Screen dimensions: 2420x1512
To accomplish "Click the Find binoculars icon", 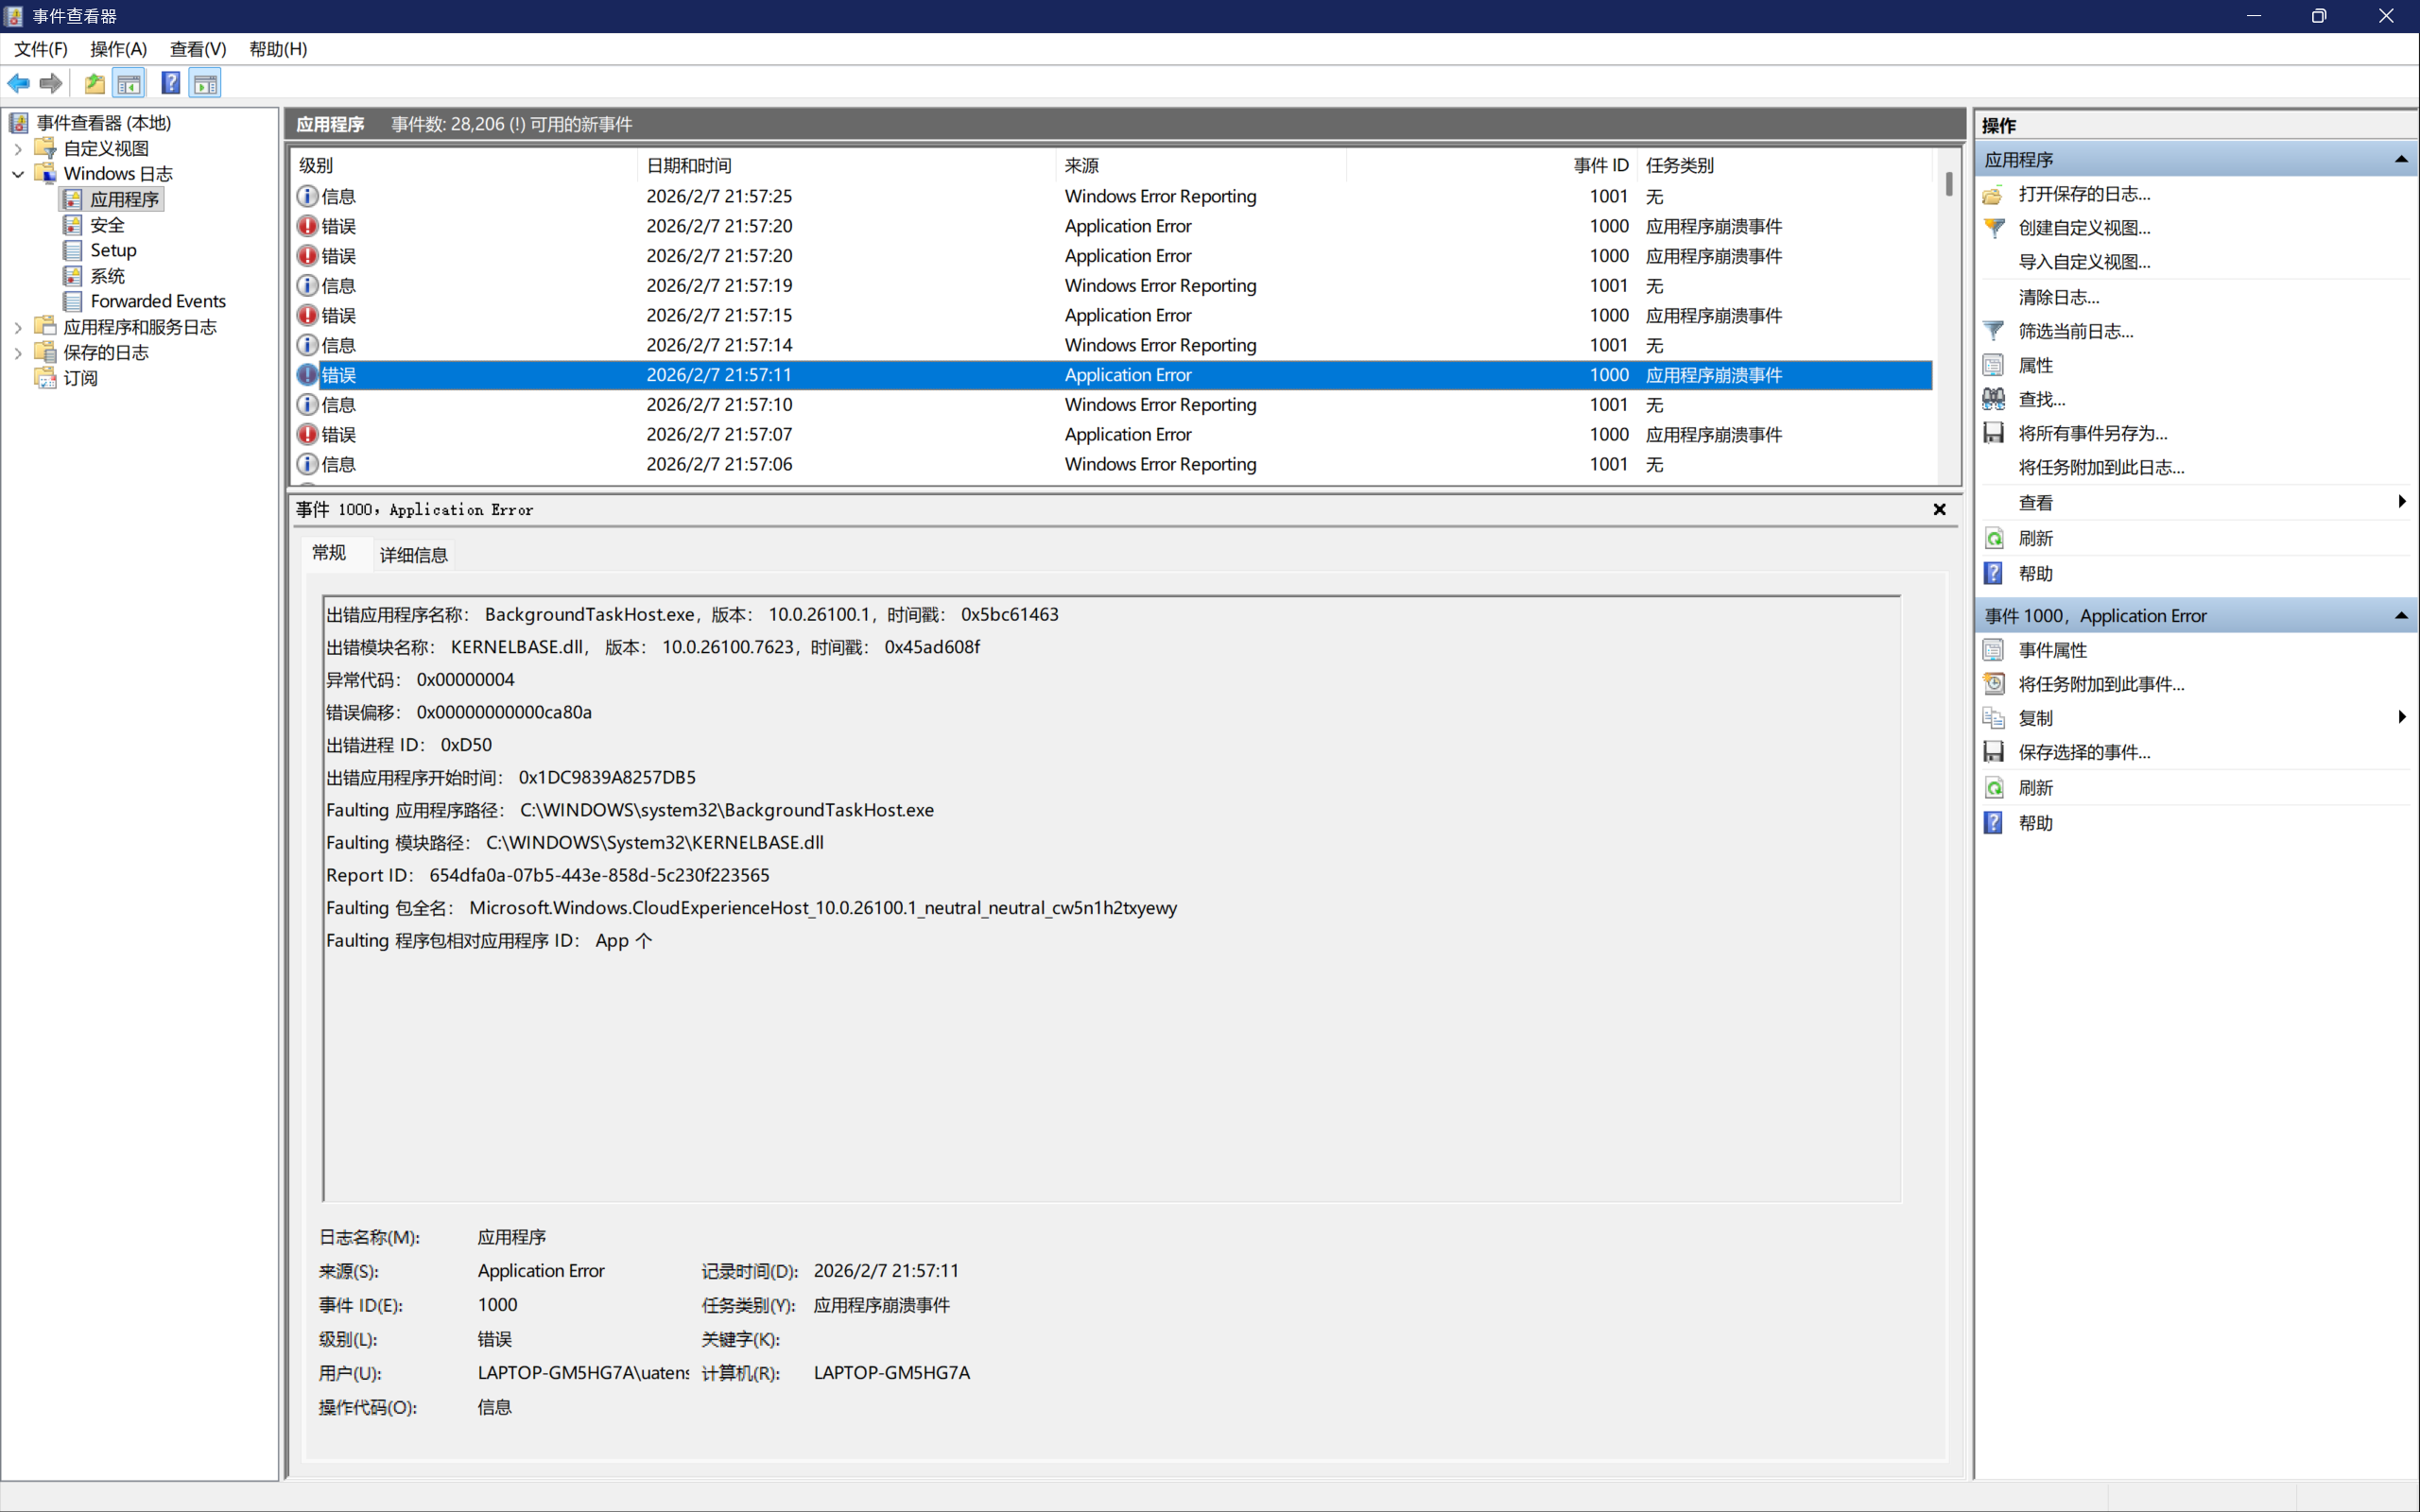I will pyautogui.click(x=1993, y=399).
